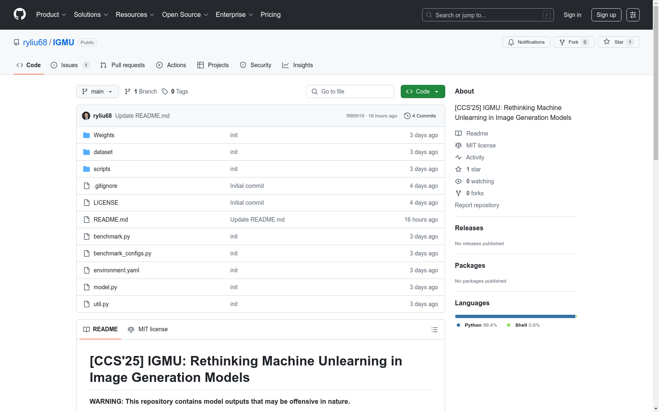Click the Shell green color dot in Languages
Viewport: 659px width, 412px height.
coord(509,325)
